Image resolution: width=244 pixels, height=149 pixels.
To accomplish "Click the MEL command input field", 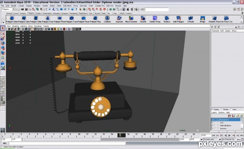I will point(67,143).
